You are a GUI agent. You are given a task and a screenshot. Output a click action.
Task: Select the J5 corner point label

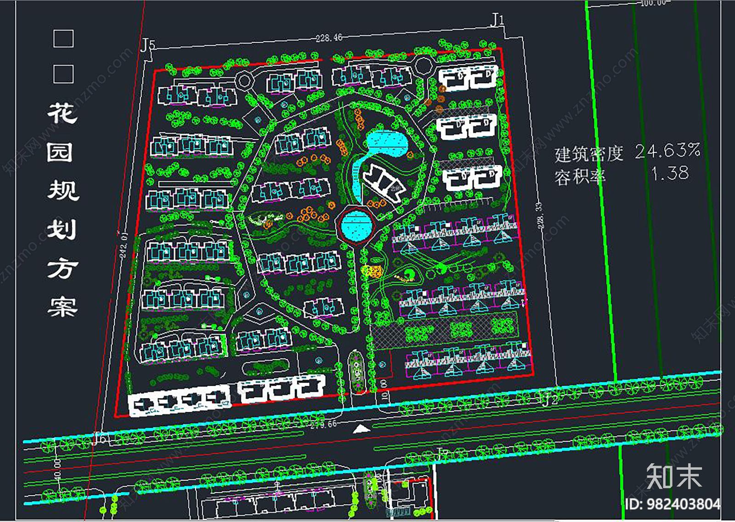(148, 45)
